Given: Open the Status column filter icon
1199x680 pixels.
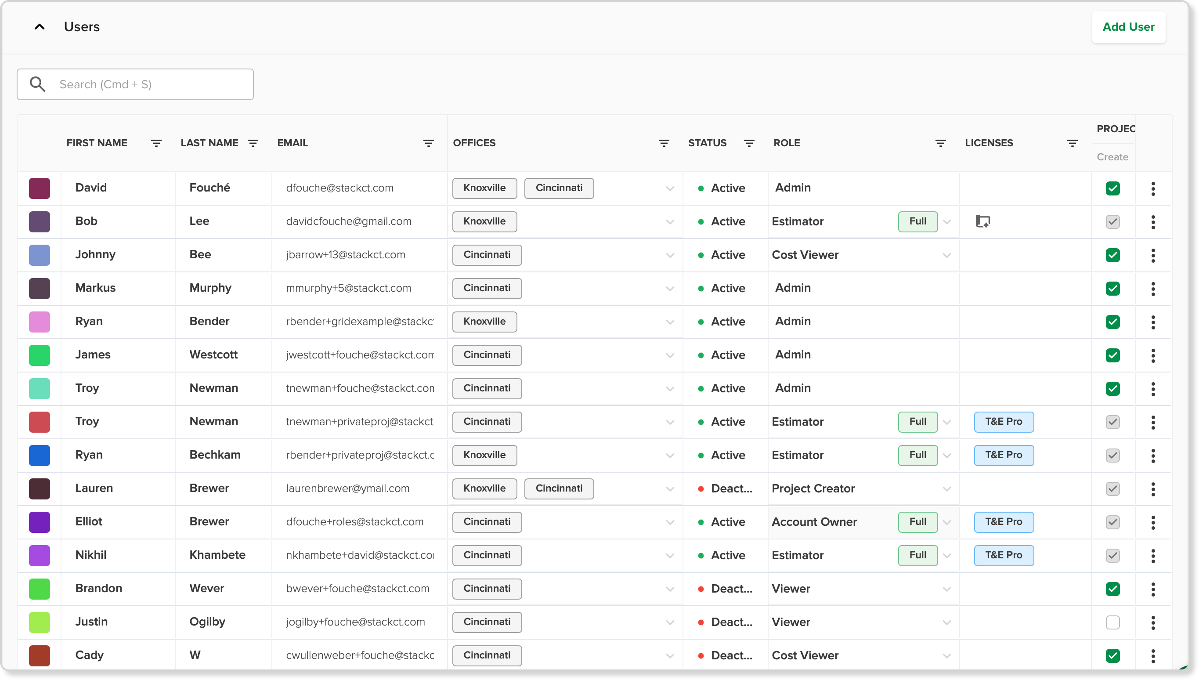Looking at the screenshot, I should [x=749, y=143].
